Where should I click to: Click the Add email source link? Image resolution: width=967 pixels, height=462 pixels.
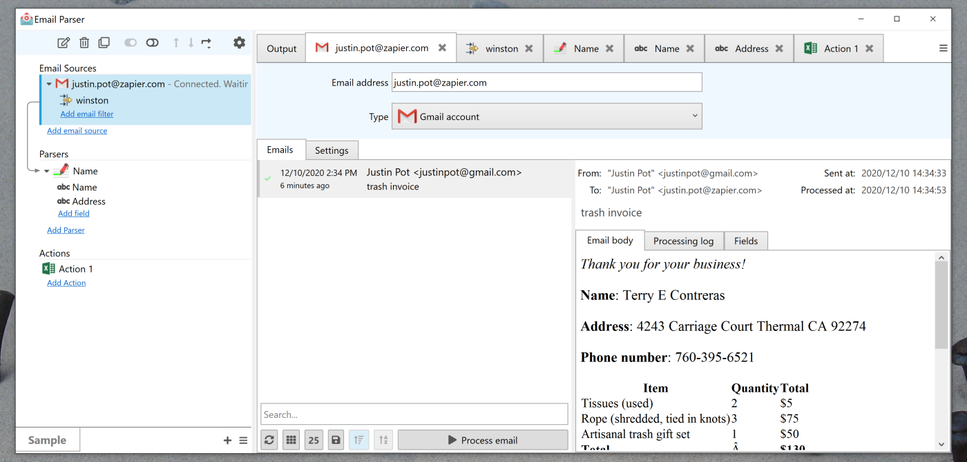click(x=77, y=131)
